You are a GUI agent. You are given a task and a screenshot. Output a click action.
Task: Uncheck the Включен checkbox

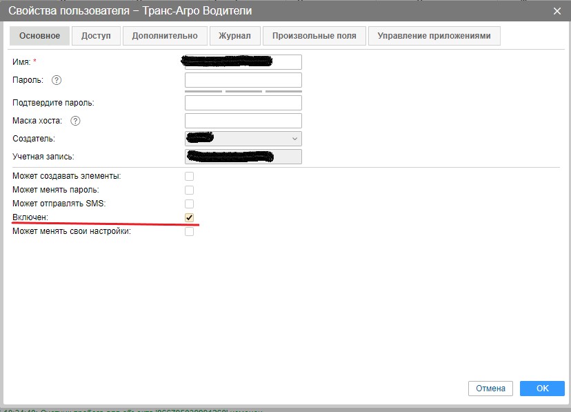point(190,217)
